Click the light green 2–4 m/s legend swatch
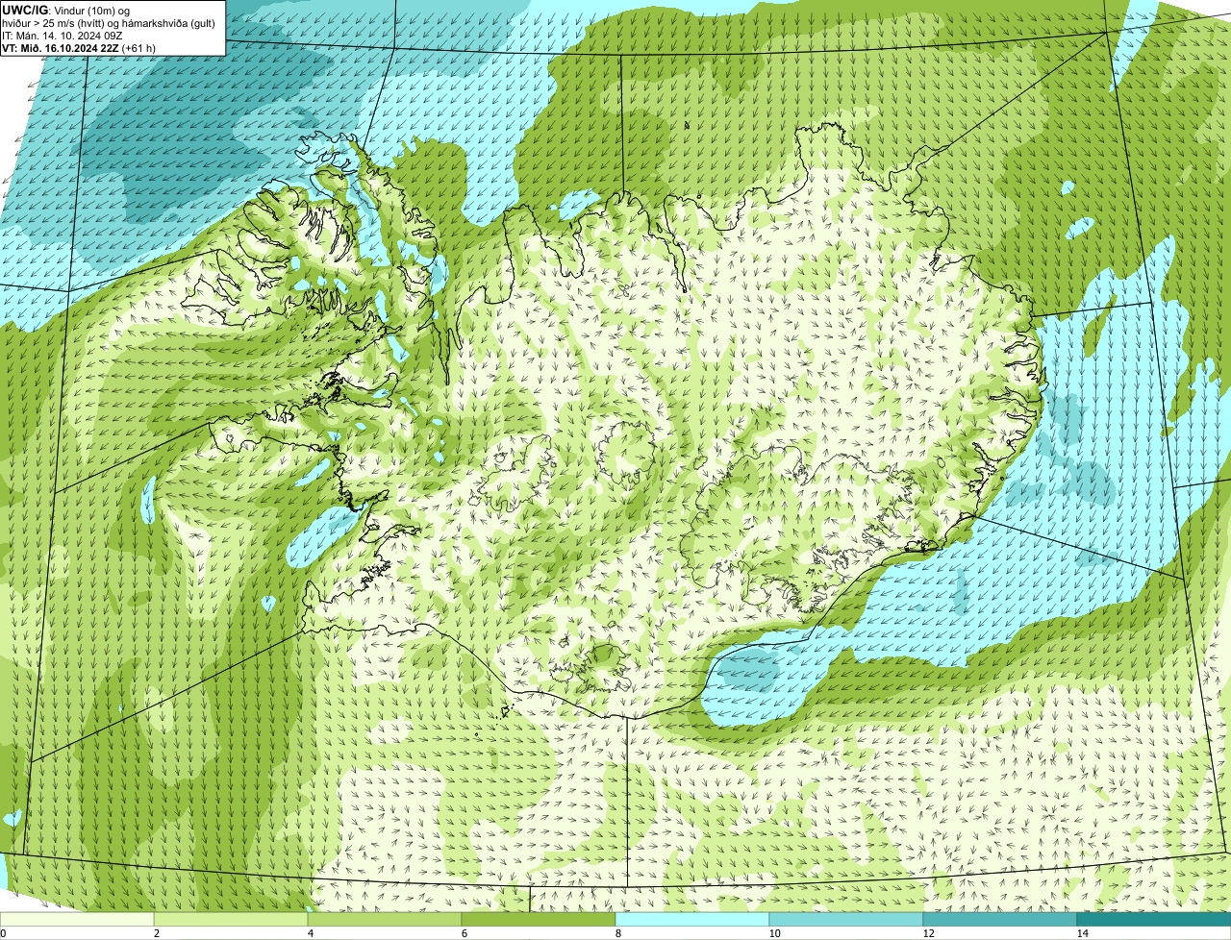1231x940 pixels. (231, 919)
